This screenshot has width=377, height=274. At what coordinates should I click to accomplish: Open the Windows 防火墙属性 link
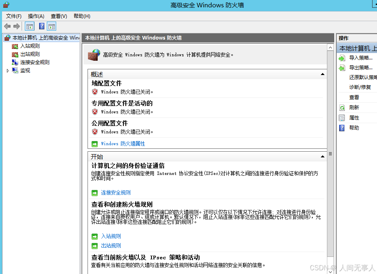click(x=123, y=144)
